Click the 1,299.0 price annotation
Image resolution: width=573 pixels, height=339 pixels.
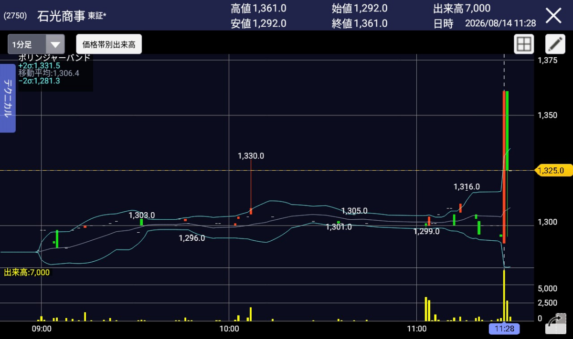tap(427, 232)
